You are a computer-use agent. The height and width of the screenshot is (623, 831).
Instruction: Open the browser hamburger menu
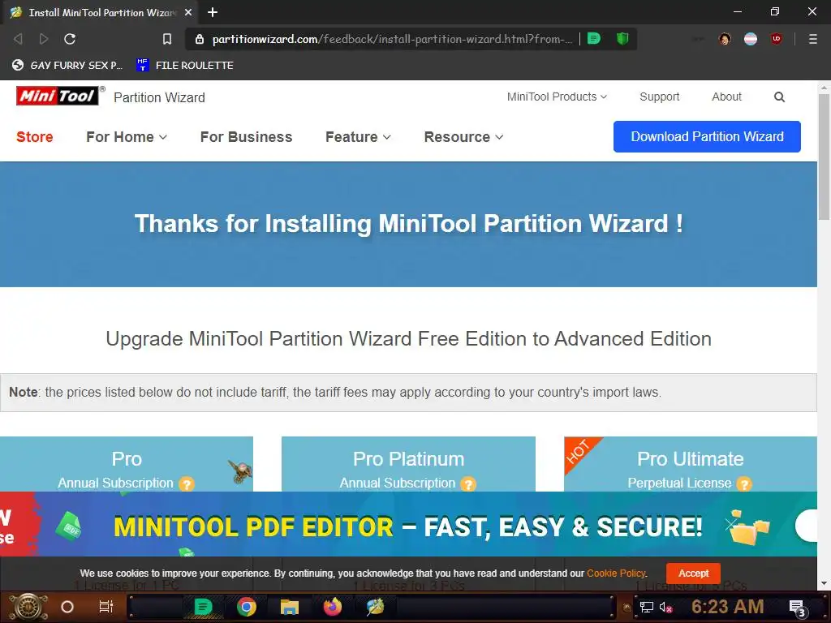[813, 39]
